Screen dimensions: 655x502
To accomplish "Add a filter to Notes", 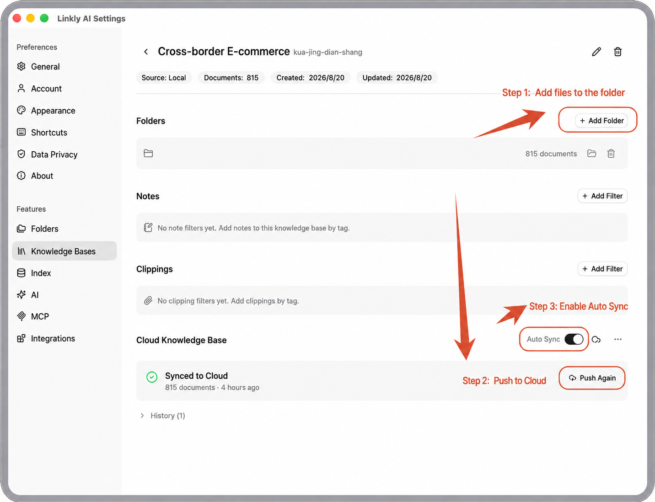I will click(602, 196).
